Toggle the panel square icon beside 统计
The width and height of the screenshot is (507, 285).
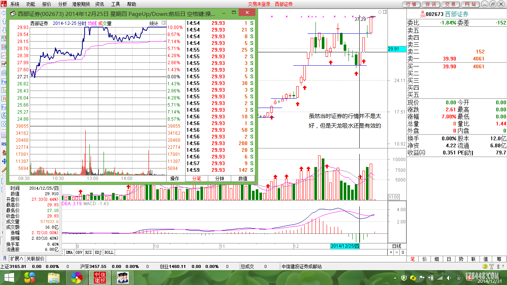tap(164, 23)
